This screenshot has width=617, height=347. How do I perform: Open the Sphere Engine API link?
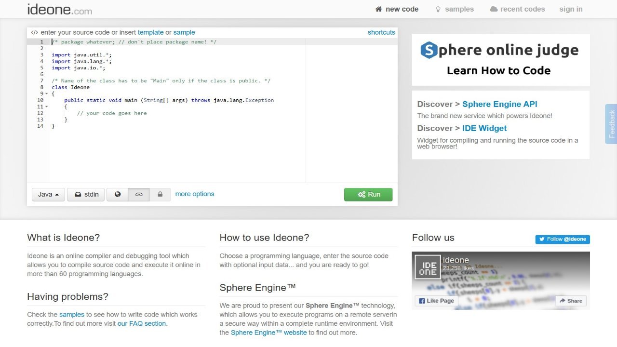[x=500, y=104]
